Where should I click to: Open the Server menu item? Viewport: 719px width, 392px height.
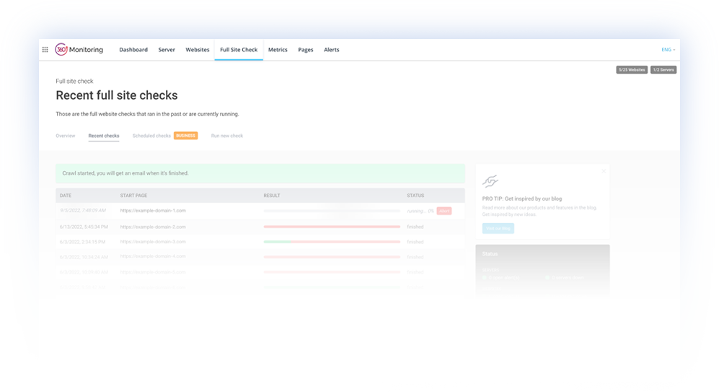tap(167, 50)
